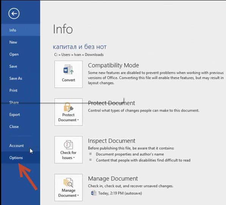Viewport: 226px width, 205px height.
Task: Click the Downloads folder path link
Action: pyautogui.click(x=94, y=55)
